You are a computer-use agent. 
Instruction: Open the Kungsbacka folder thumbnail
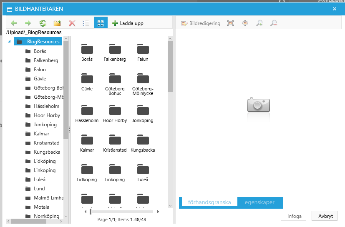coord(143,143)
